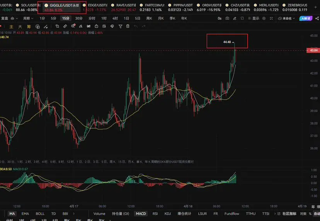
Task: Add a new symbol tab with plus
Action: click(x=315, y=7)
